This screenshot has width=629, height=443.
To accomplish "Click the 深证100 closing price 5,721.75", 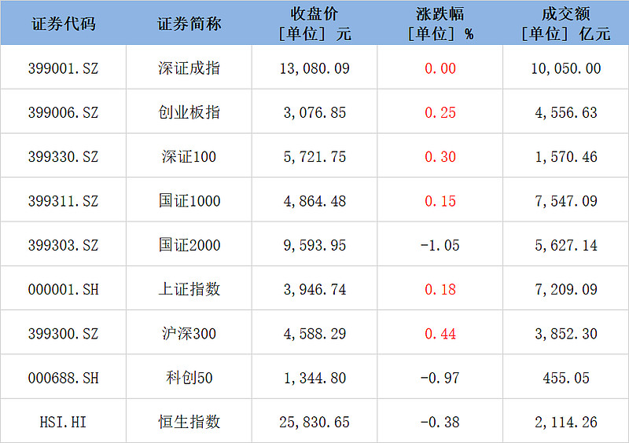I will pyautogui.click(x=314, y=157).
